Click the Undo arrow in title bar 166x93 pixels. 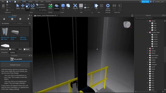(x=10, y=2)
